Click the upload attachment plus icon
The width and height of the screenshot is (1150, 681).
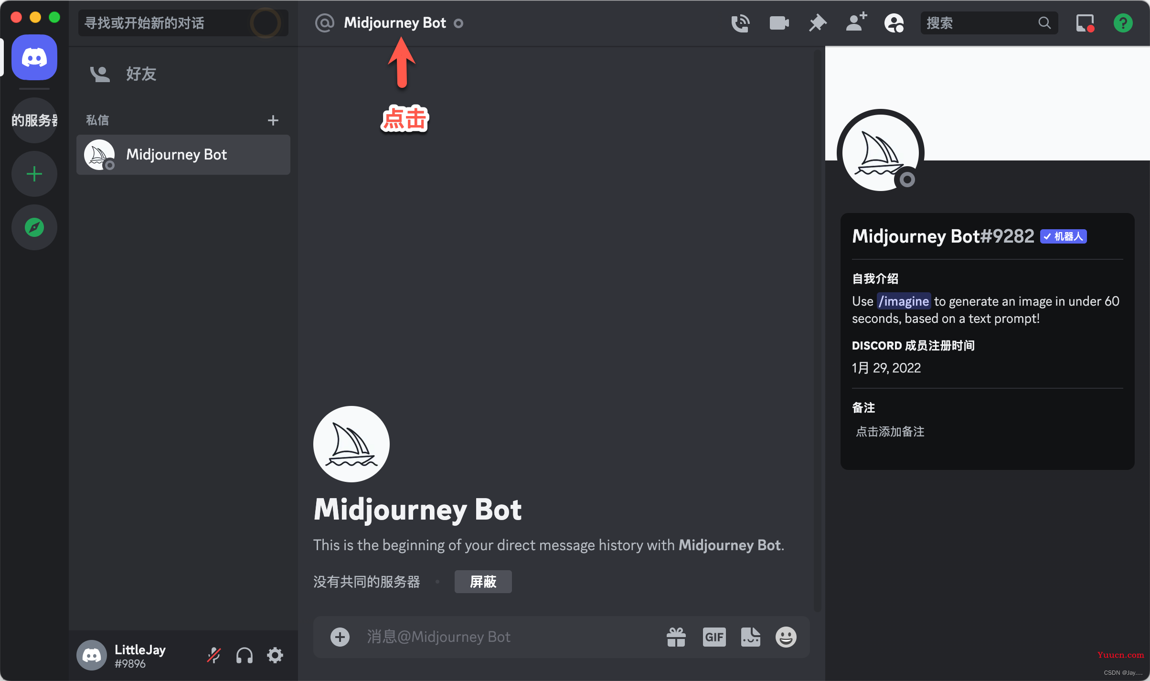pyautogui.click(x=340, y=637)
